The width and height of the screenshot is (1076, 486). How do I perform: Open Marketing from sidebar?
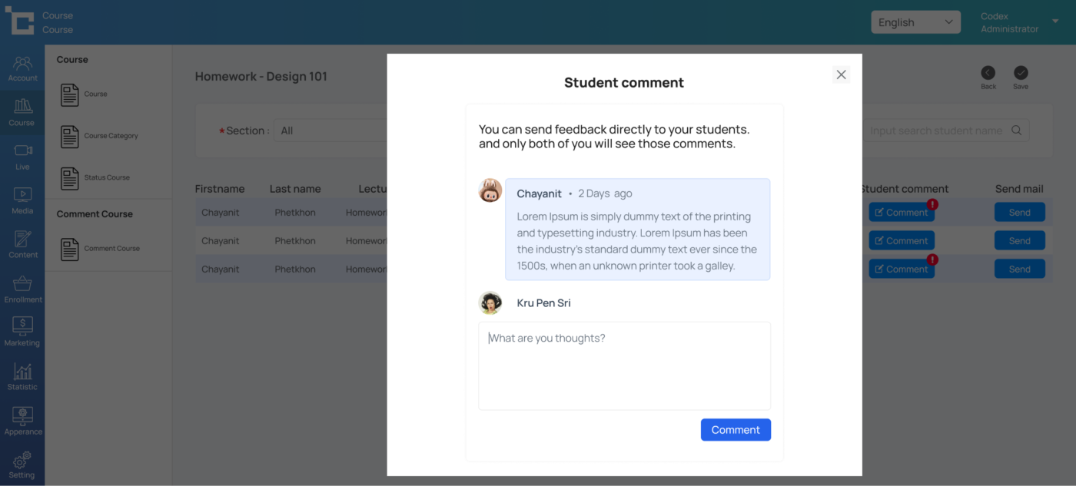tap(22, 332)
